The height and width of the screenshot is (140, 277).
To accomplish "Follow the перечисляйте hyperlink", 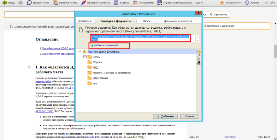I will pos(43,81).
